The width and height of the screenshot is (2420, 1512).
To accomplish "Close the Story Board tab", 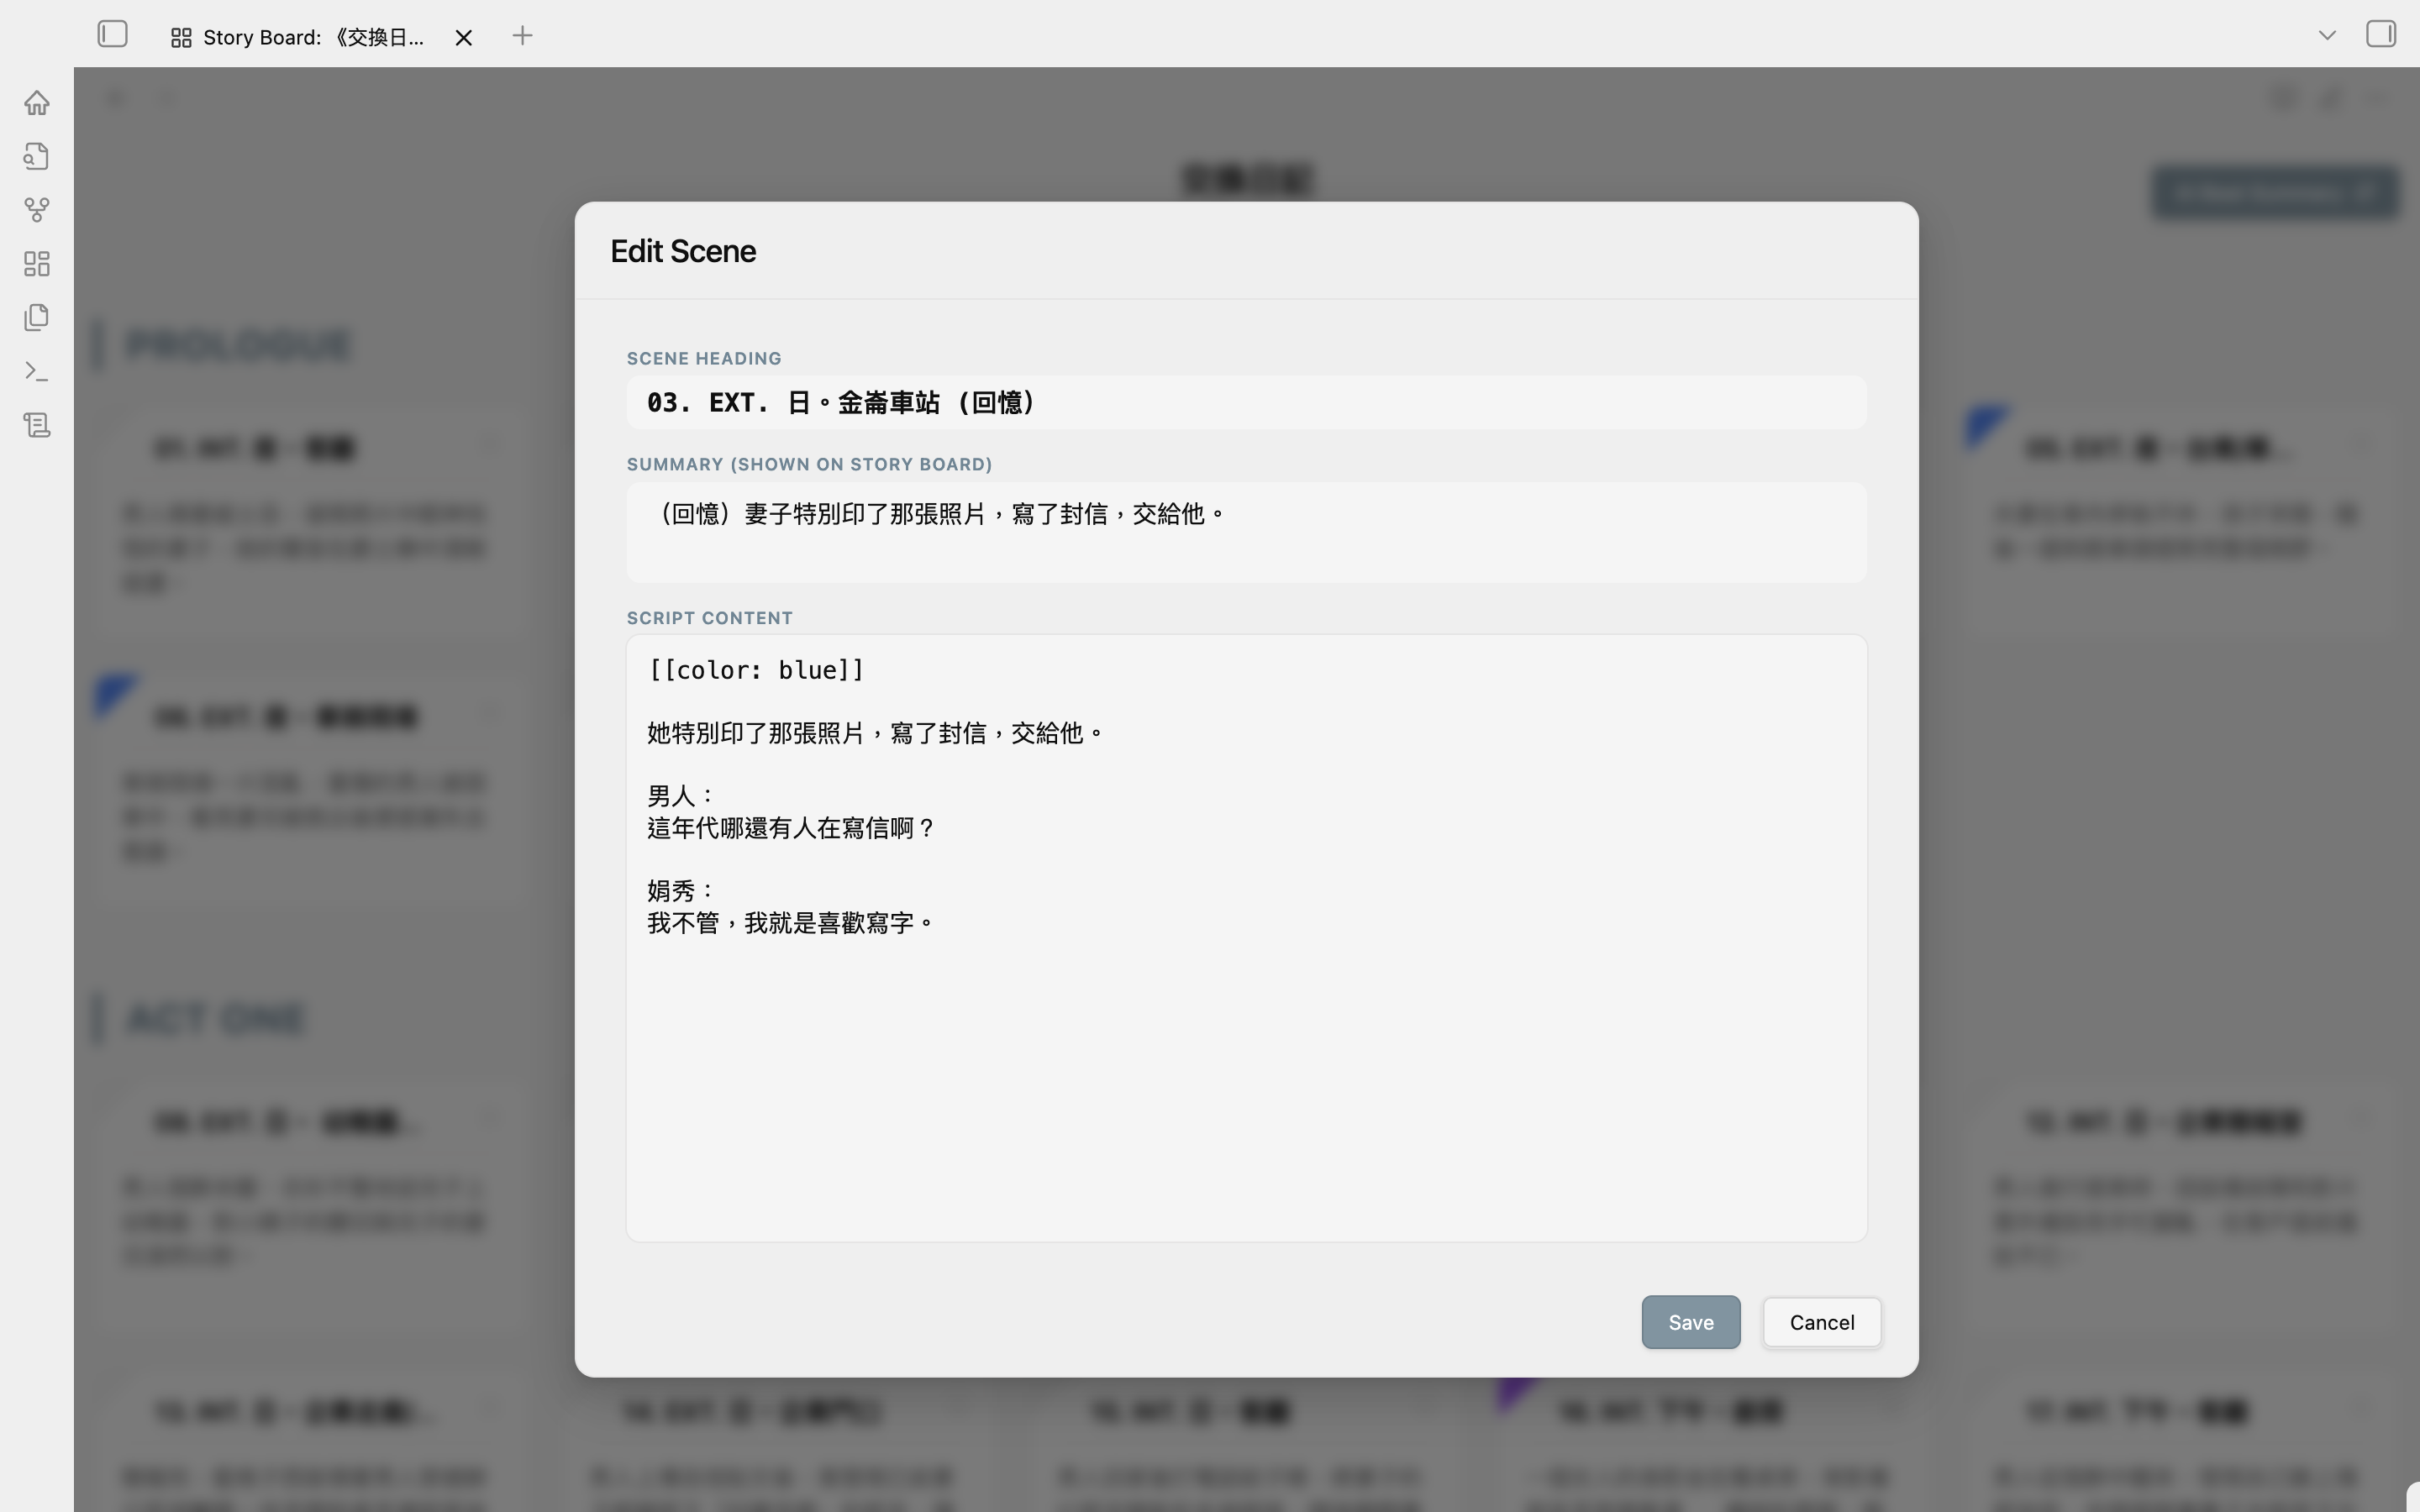I will [463, 38].
